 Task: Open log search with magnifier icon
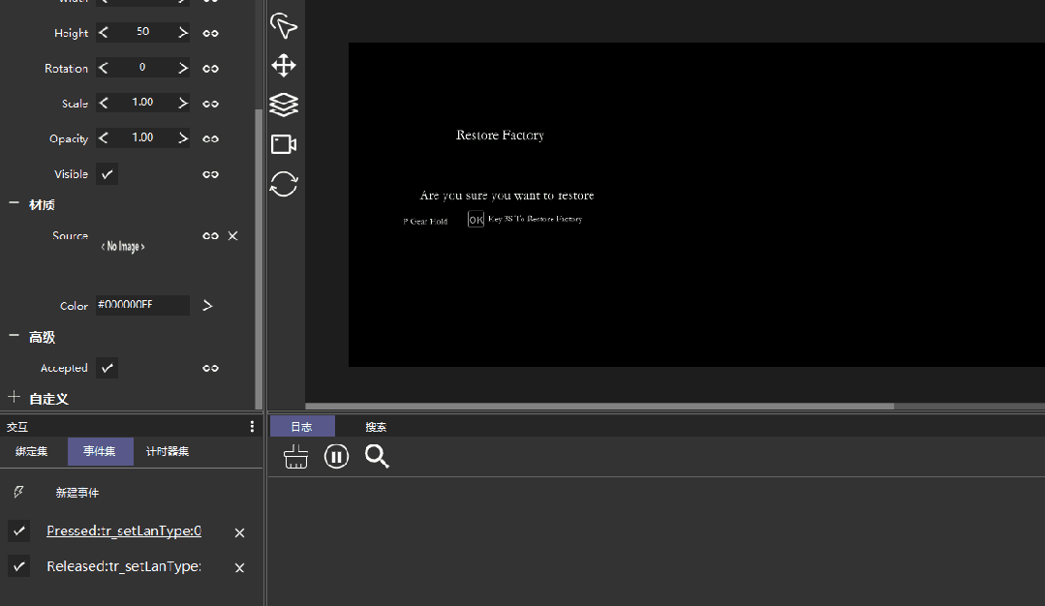377,457
